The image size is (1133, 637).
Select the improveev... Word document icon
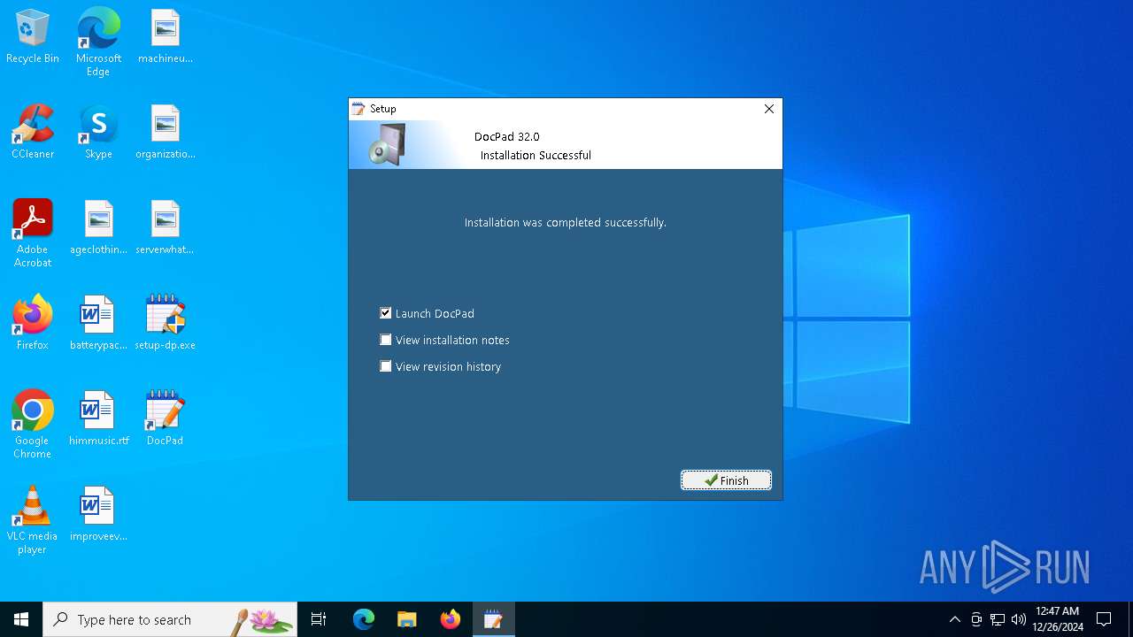pyautogui.click(x=98, y=515)
